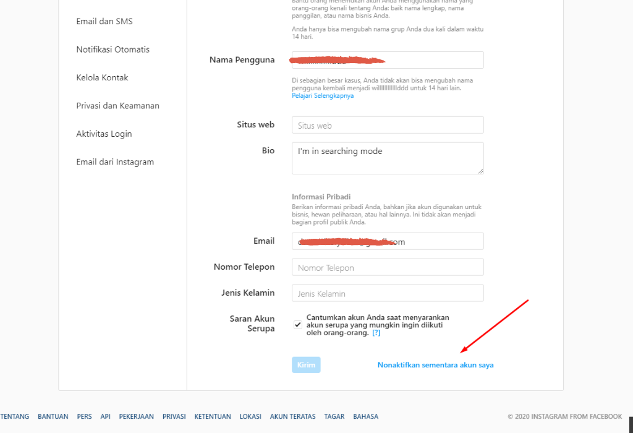Open the Jenis Kelamin field
This screenshot has width=633, height=433.
388,294
